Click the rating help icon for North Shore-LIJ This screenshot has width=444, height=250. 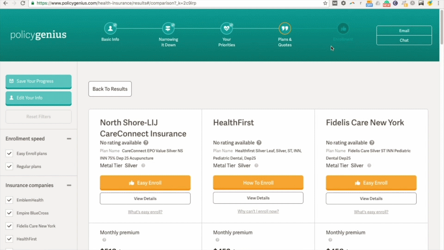(x=146, y=143)
